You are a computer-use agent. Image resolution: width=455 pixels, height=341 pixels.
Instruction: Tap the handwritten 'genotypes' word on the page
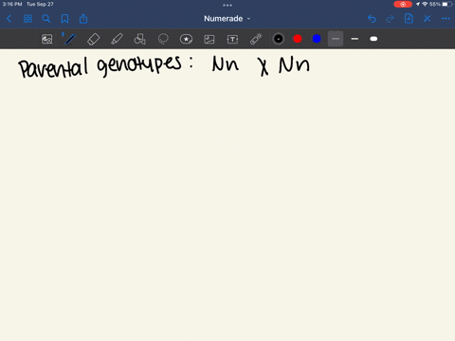[x=139, y=66]
